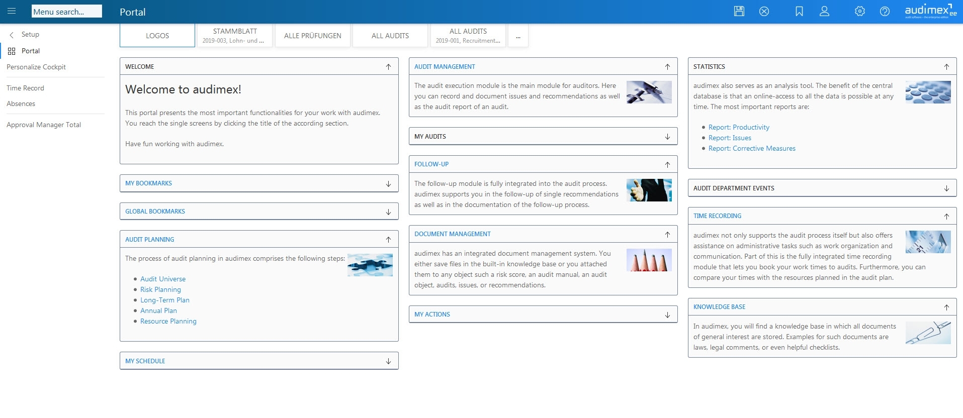Open the MY ACTIONS title link
This screenshot has height=418, width=963.
point(432,315)
